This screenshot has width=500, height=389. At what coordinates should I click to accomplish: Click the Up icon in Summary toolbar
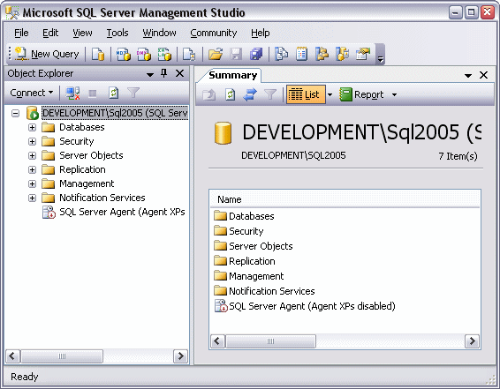click(x=209, y=94)
